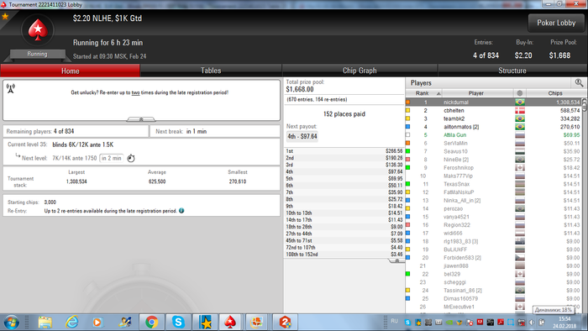This screenshot has width=588, height=331.
Task: Select player teambk2 row
Action: click(x=494, y=118)
